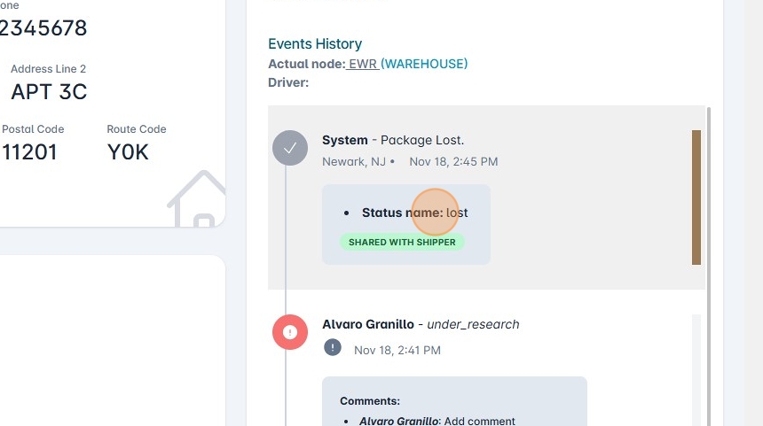Screen dimensions: 763x426
Task: Click the Route Code value Y0K
Action: point(128,151)
